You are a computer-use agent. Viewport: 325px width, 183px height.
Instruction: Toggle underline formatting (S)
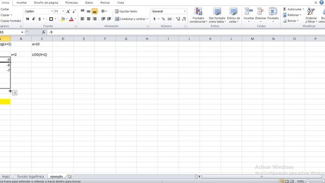point(40,19)
